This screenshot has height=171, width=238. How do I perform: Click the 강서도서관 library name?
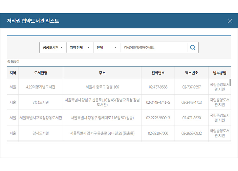pyautogui.click(x=41, y=133)
